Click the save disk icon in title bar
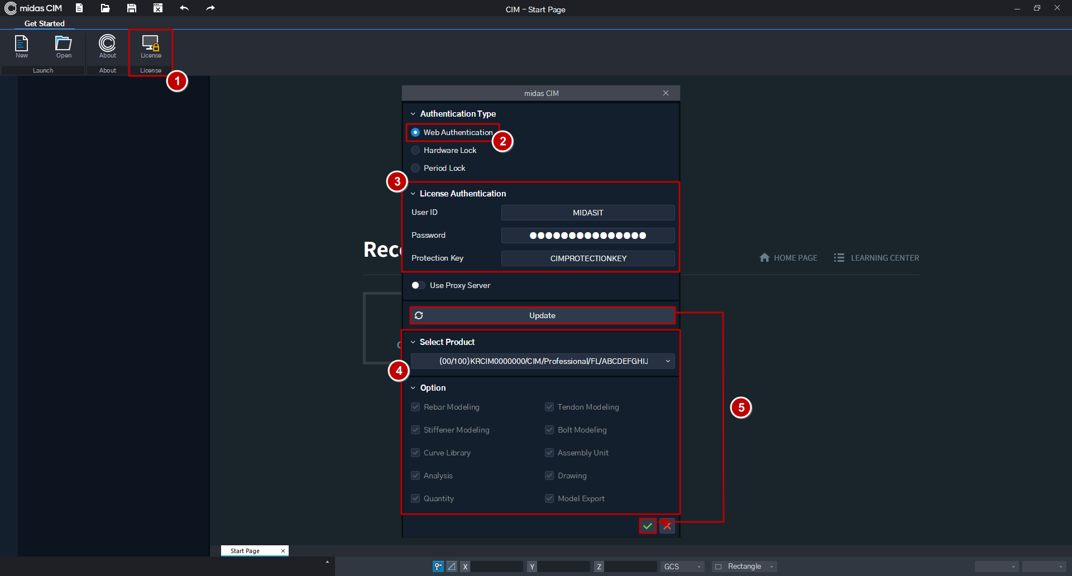Screen dimensions: 1072x576 pos(132,8)
